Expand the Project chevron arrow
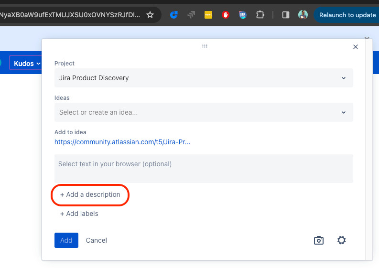 (x=344, y=78)
